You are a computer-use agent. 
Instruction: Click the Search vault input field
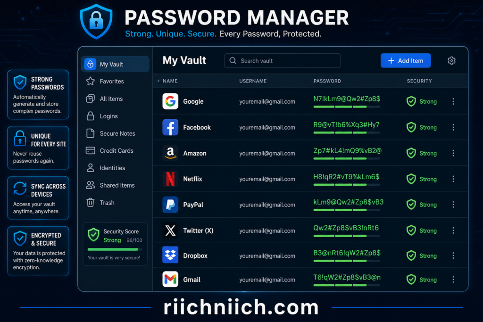pos(282,61)
